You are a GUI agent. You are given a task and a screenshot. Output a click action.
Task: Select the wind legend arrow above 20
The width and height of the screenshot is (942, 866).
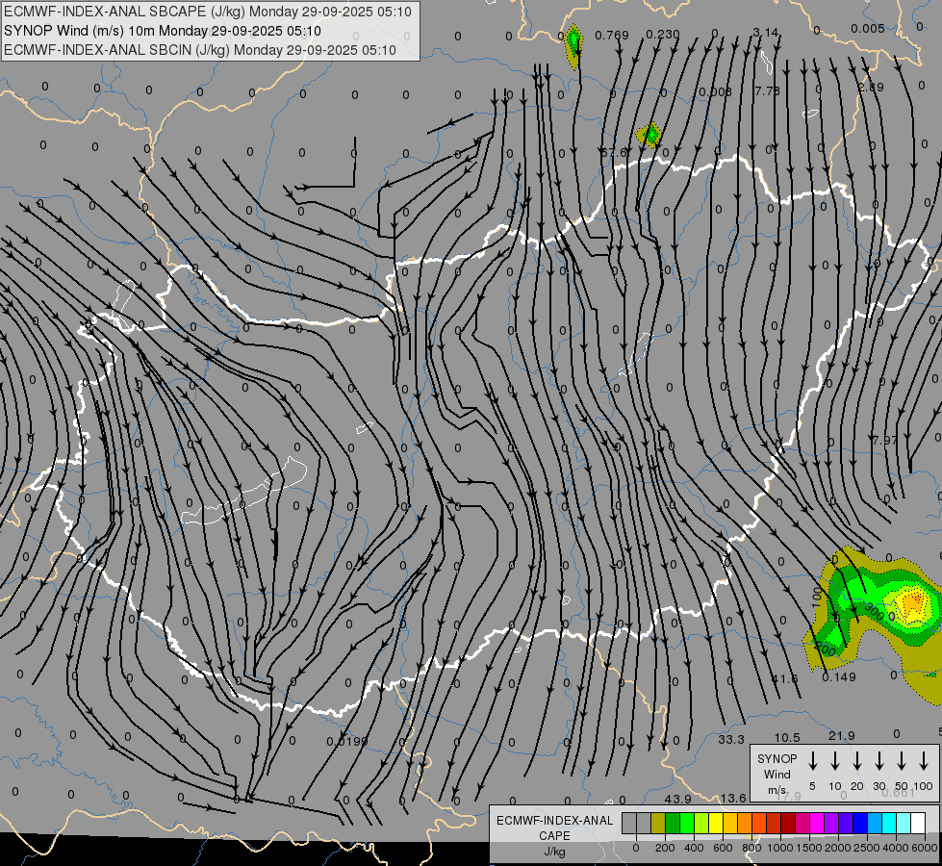click(856, 760)
